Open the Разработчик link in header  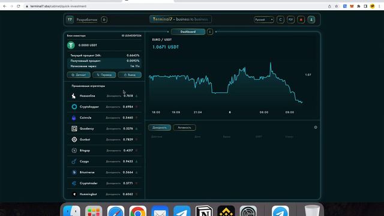click(86, 20)
